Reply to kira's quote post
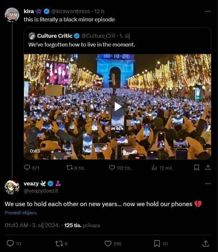This screenshot has height=252, width=218. [x=27, y=168]
